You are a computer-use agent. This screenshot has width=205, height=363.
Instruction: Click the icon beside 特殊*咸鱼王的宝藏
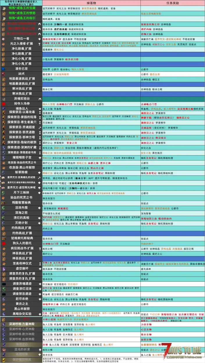tap(3, 9)
